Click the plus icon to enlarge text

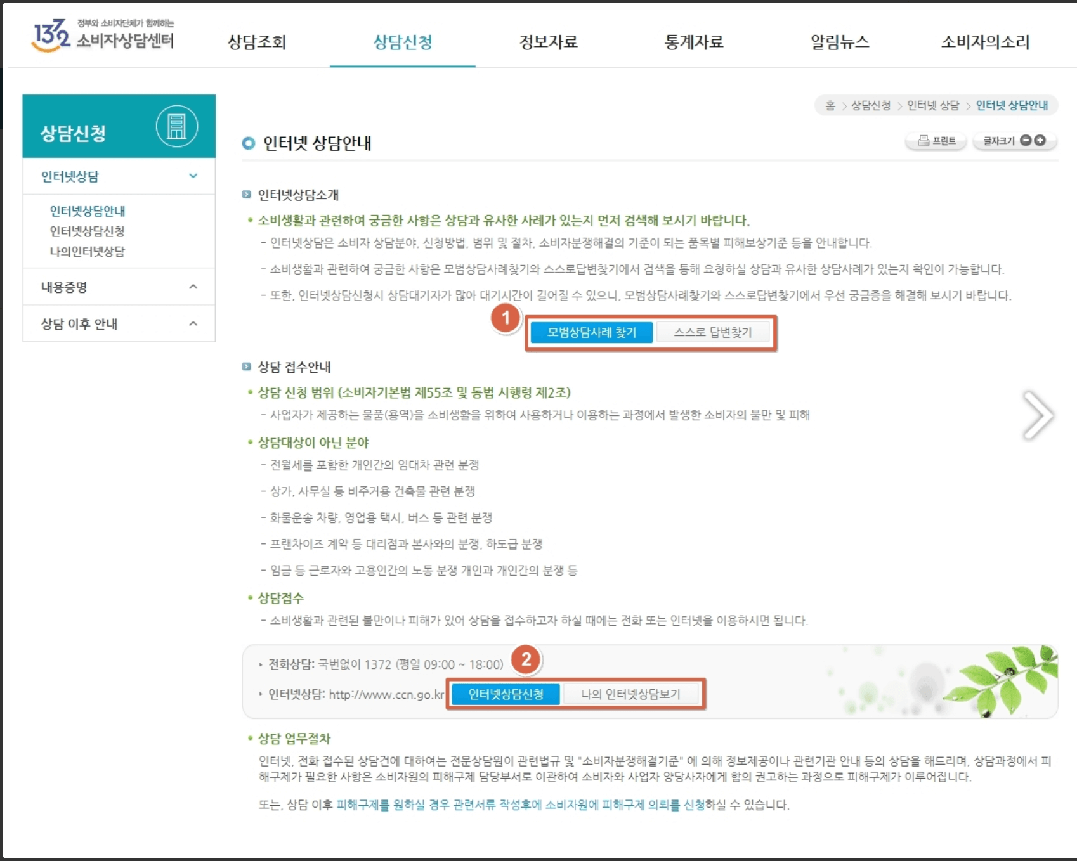click(x=1041, y=140)
